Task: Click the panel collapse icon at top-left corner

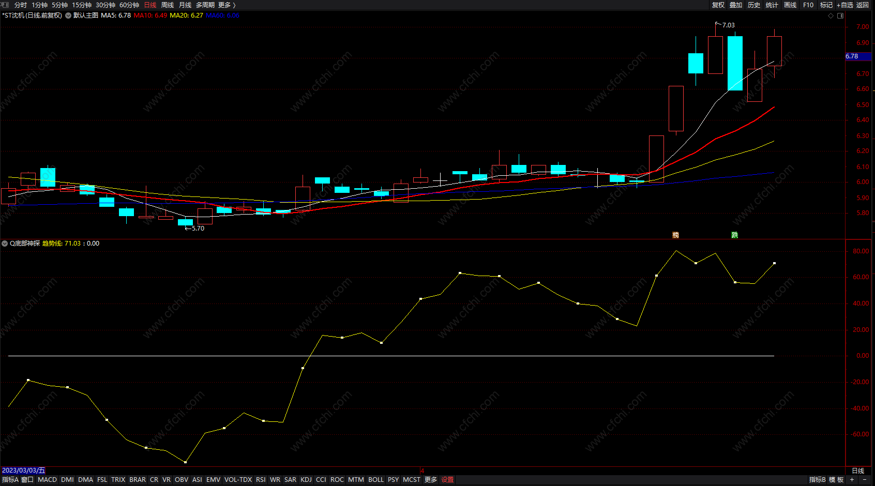Action: coord(5,5)
